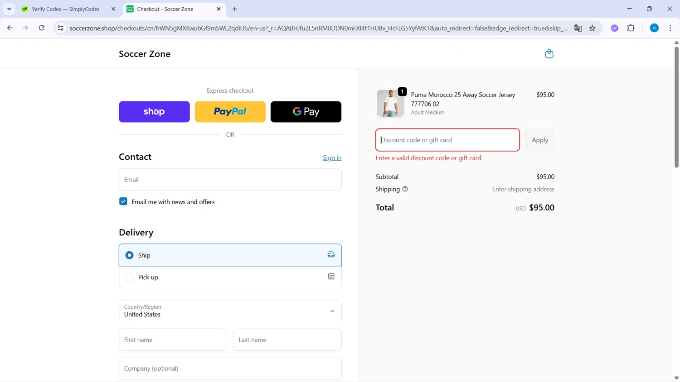Close the Checkout Soccer Zone tab
The height and width of the screenshot is (382, 680).
click(x=219, y=9)
